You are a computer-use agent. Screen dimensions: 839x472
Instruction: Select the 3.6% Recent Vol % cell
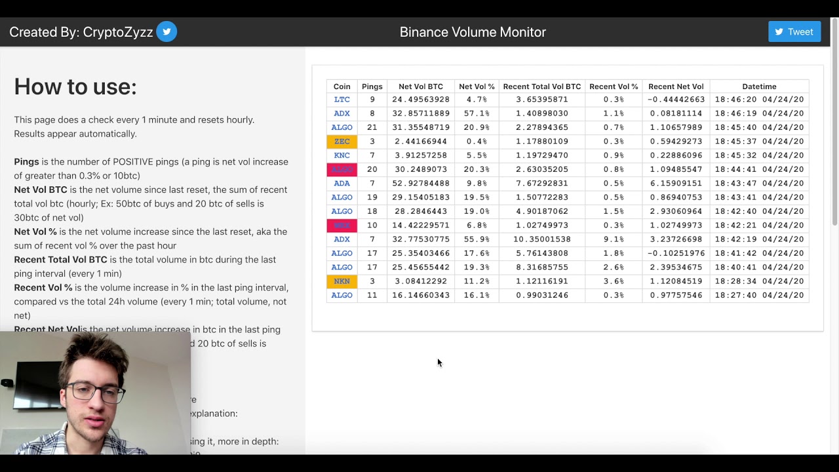[614, 281]
